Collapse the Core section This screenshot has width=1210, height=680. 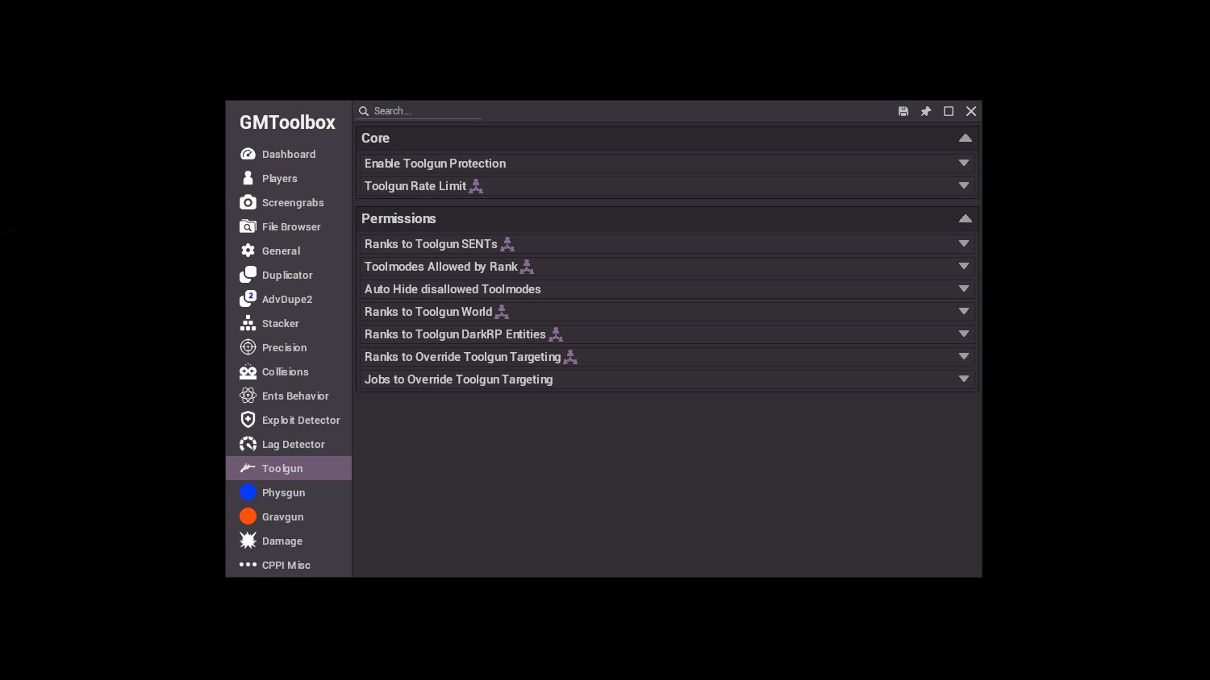point(965,138)
